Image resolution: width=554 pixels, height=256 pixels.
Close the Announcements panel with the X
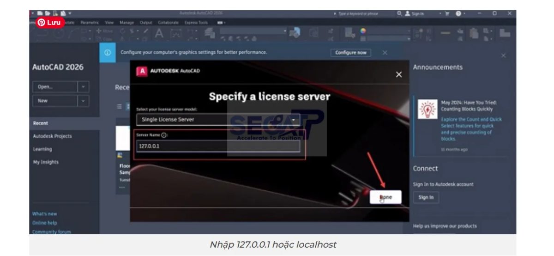tap(503, 55)
